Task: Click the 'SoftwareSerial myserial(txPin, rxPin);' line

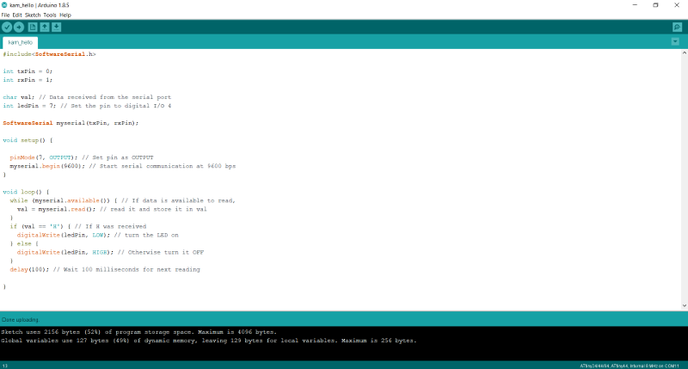Action: pos(71,123)
